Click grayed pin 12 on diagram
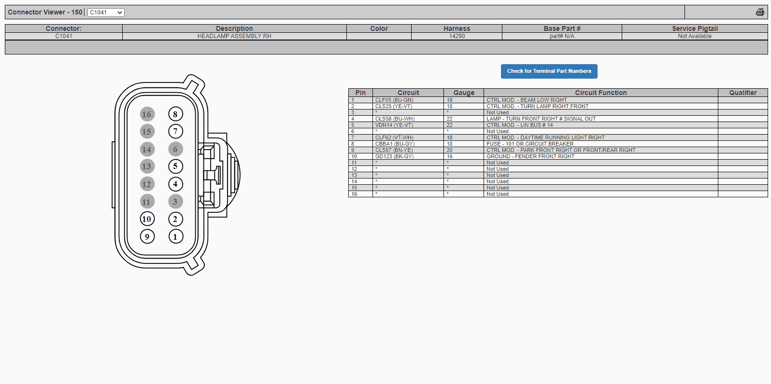This screenshot has height=384, width=771. [x=147, y=184]
